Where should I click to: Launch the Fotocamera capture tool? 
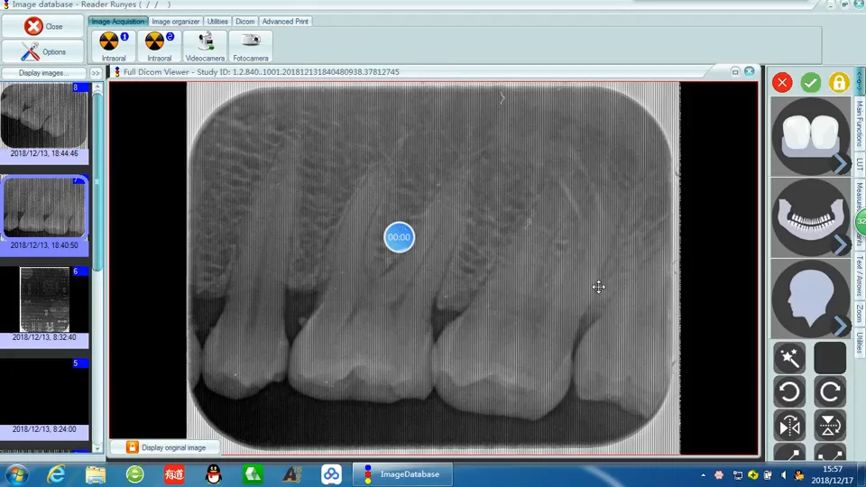250,45
